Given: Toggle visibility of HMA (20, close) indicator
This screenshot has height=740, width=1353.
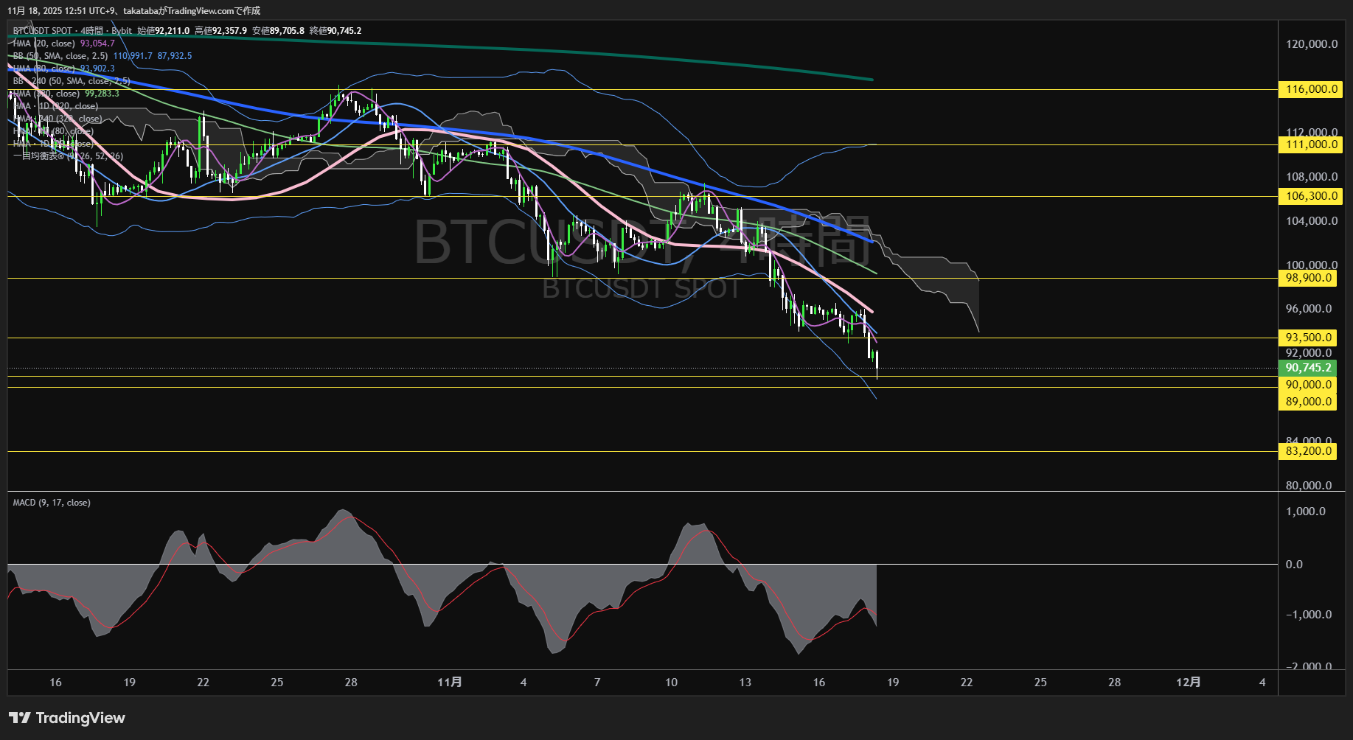Looking at the screenshot, I should 46,43.
